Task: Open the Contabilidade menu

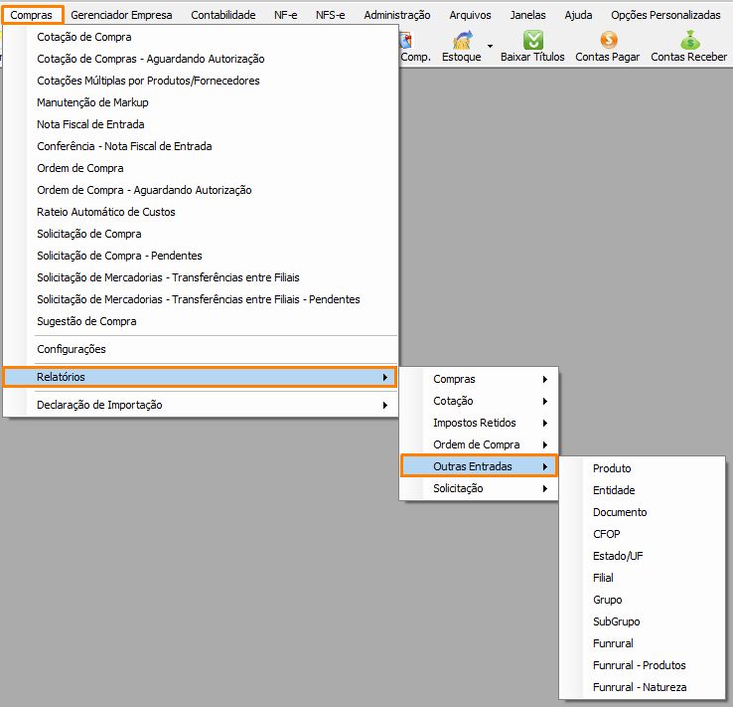Action: point(222,15)
